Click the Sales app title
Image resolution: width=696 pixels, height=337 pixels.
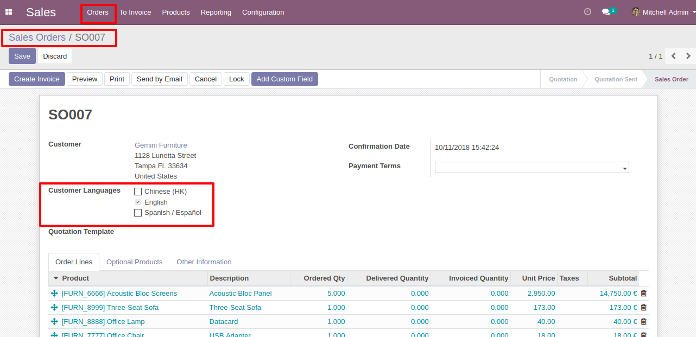tap(41, 12)
